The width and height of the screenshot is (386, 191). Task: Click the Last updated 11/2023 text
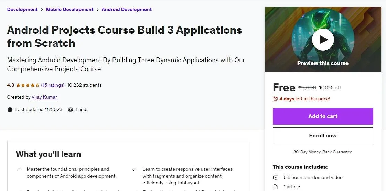click(x=39, y=109)
